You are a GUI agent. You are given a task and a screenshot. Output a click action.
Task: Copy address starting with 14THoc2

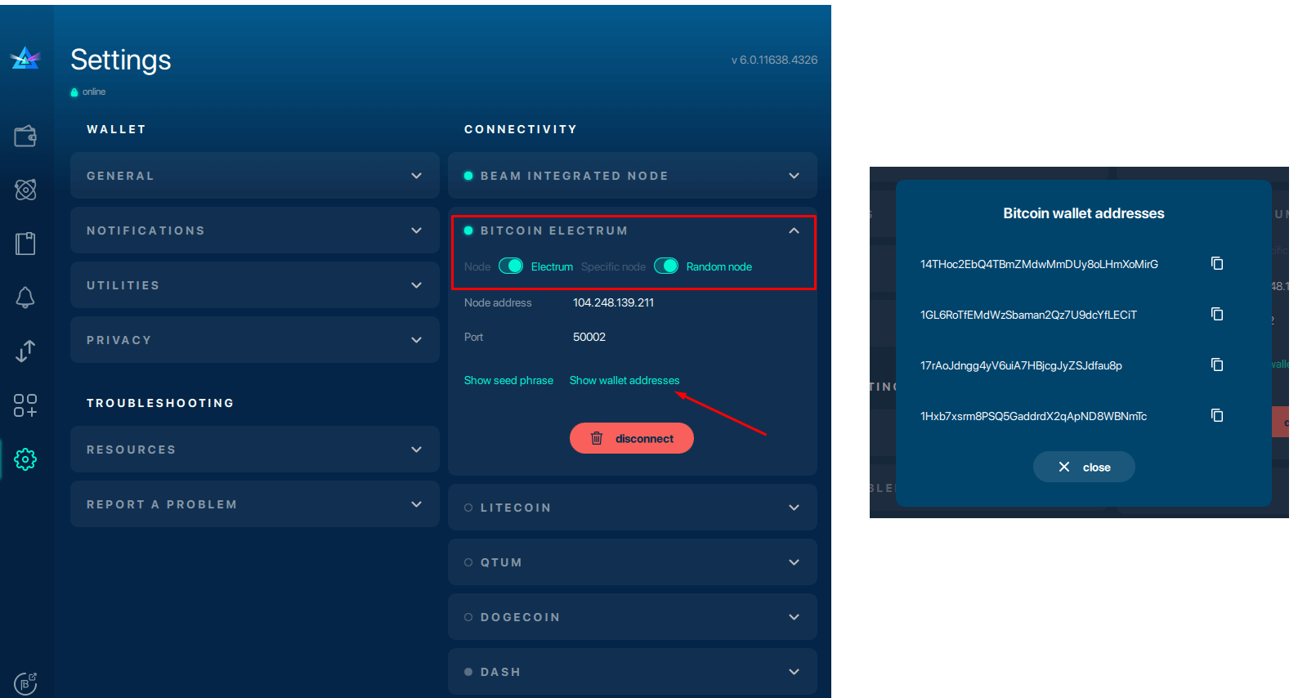(1216, 263)
